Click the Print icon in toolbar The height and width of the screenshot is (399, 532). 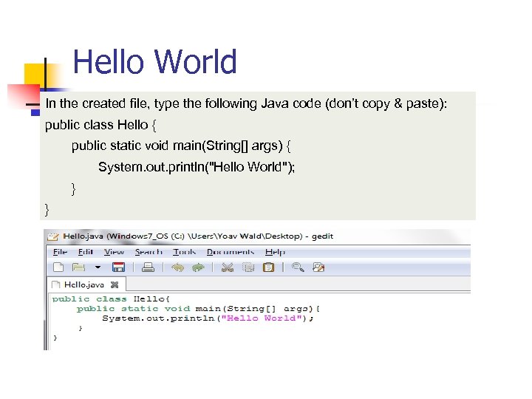point(148,267)
